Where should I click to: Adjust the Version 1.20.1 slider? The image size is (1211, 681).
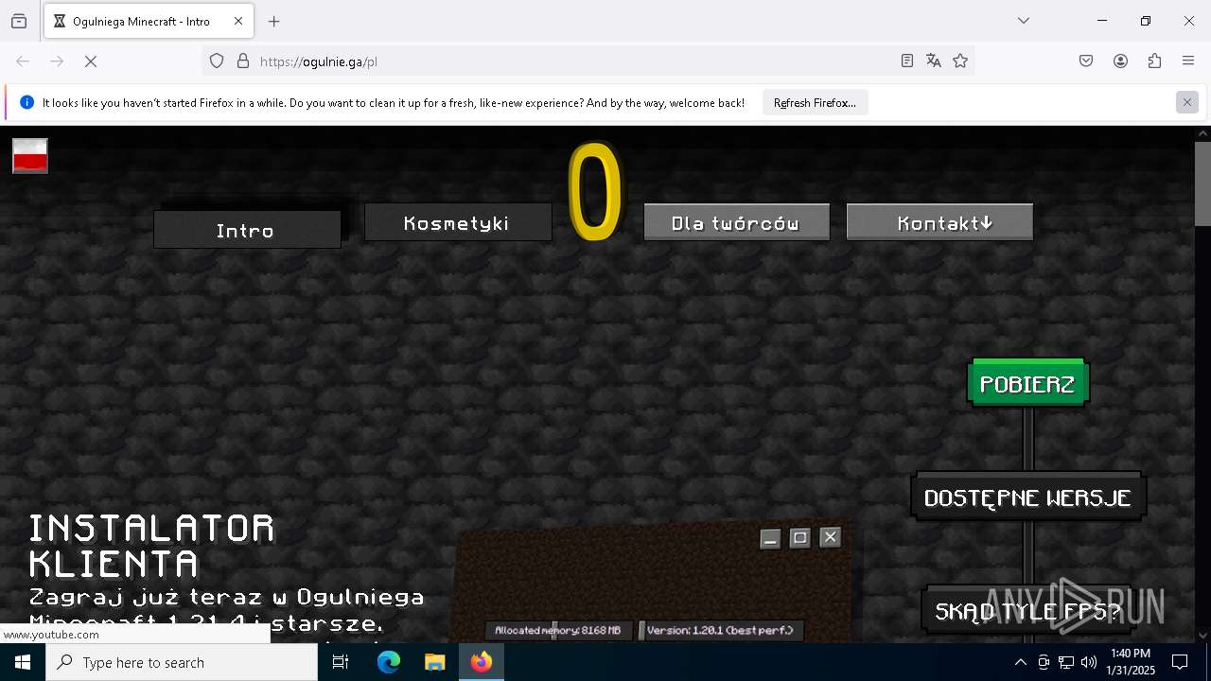(721, 630)
